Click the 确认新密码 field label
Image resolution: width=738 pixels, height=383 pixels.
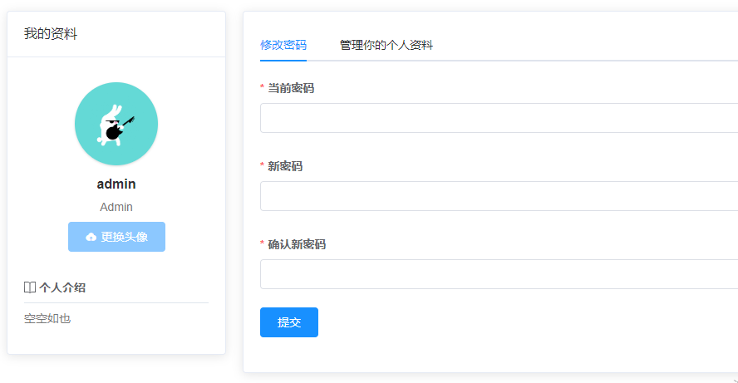297,244
